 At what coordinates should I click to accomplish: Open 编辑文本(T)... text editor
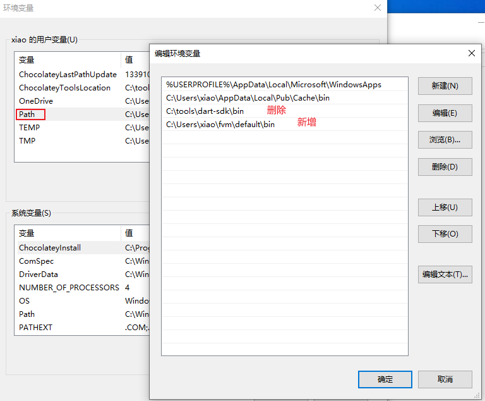click(x=445, y=275)
